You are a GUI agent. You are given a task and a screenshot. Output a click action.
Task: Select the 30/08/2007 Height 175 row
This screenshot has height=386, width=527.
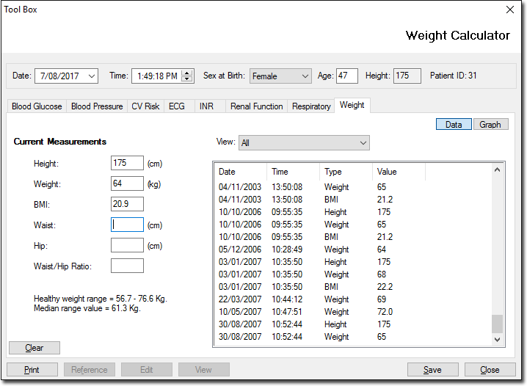[x=353, y=324]
